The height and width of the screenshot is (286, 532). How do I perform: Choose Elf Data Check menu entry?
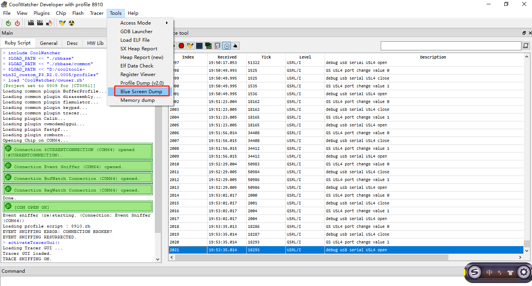[140, 66]
